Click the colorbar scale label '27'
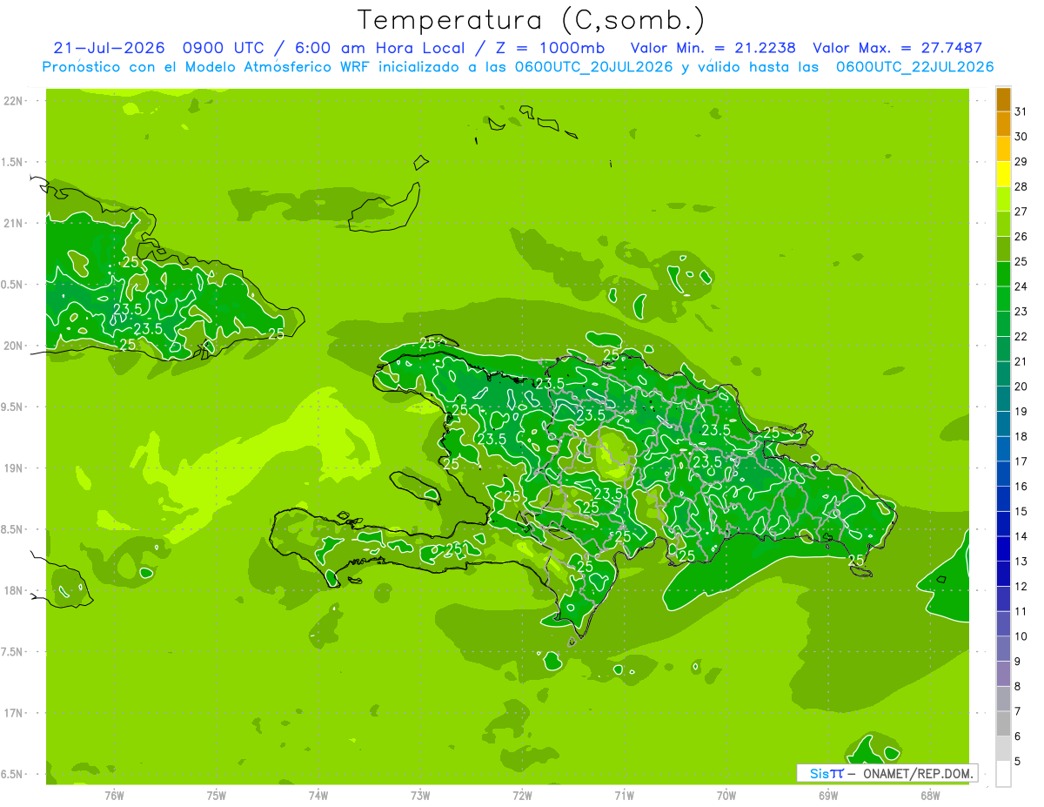Image resolution: width=1044 pixels, height=807 pixels. (1021, 212)
